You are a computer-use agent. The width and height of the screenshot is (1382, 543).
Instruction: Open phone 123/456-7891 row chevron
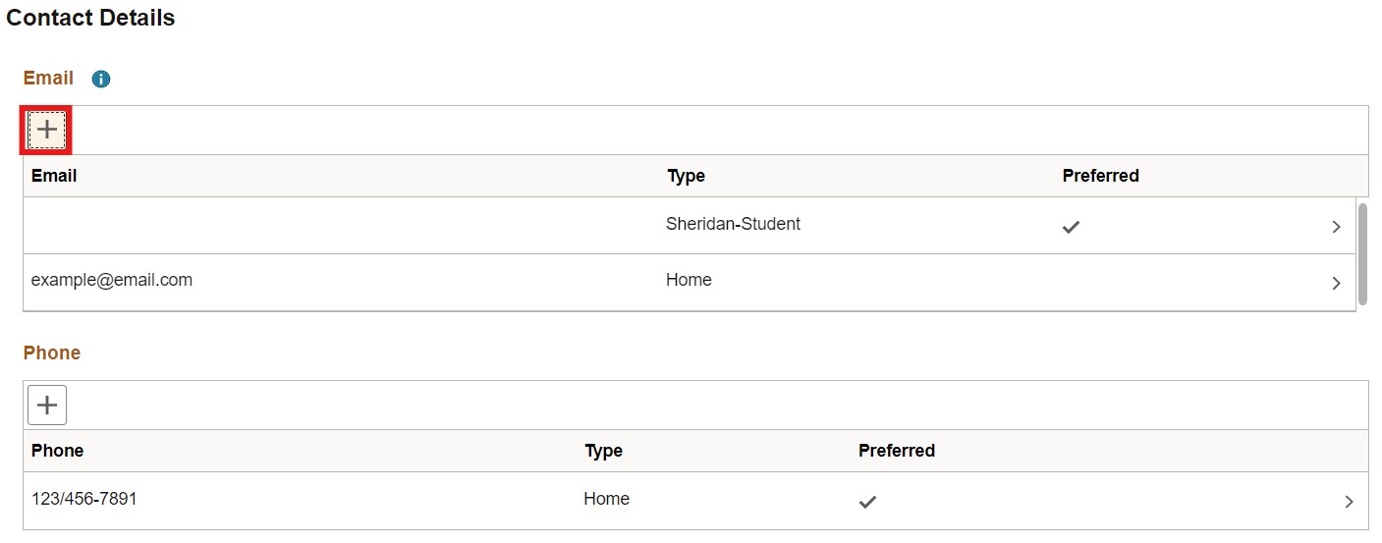[1349, 502]
